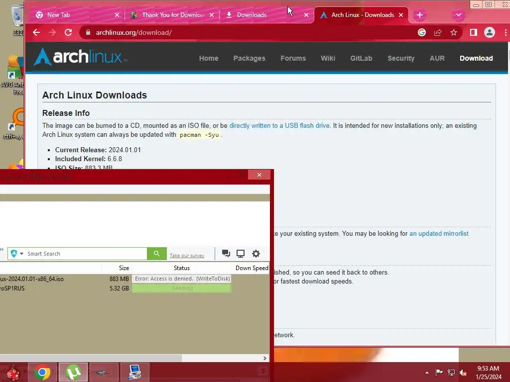The width and height of the screenshot is (510, 382).
Task: Open the AUR nav item
Action: pyautogui.click(x=437, y=59)
